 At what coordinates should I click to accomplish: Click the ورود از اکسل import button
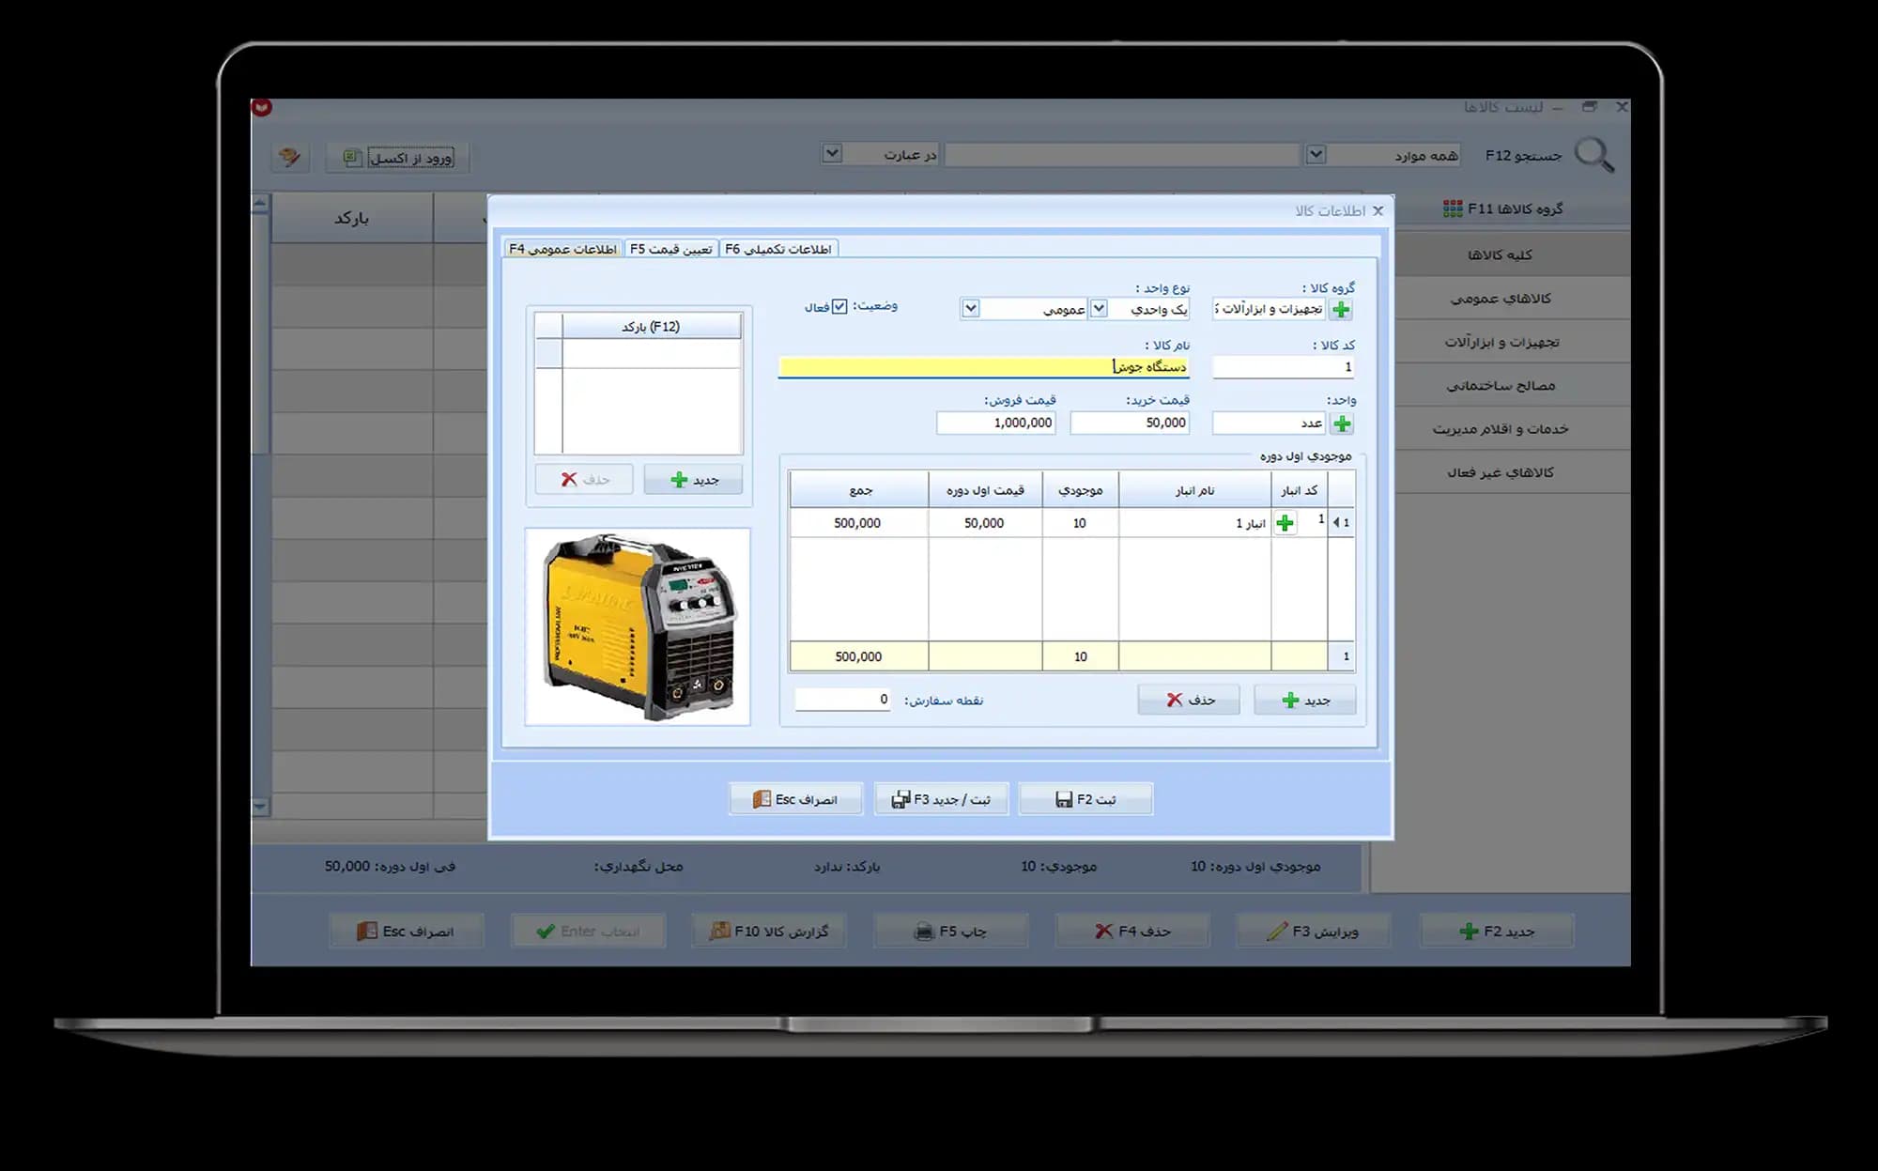coord(398,158)
